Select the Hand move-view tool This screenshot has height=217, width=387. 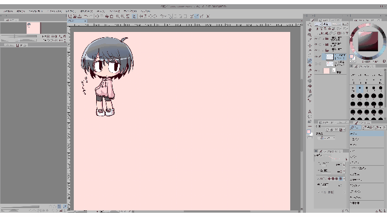click(x=310, y=30)
